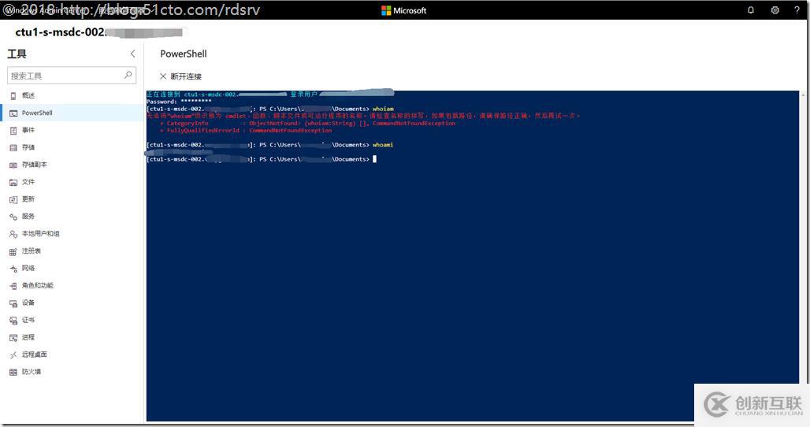Open the 存储 storage tool icon

[x=13, y=147]
